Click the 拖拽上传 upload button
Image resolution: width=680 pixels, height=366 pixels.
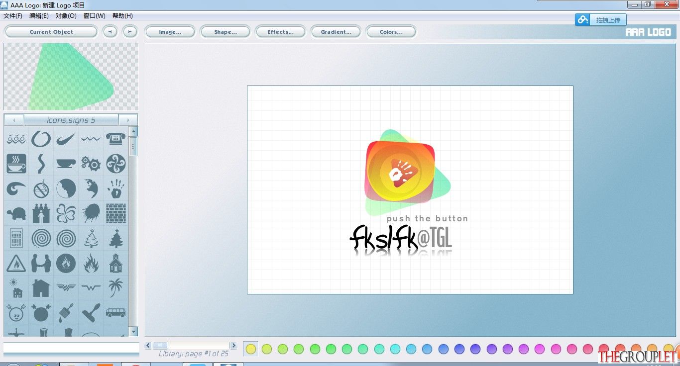601,20
